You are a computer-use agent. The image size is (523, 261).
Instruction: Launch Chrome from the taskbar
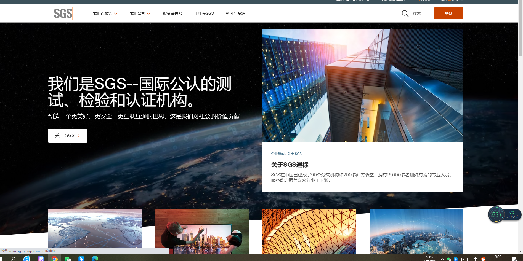coord(54,259)
